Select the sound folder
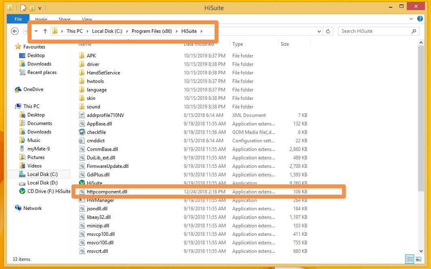Screen dimensions: 431x269 tap(93, 107)
